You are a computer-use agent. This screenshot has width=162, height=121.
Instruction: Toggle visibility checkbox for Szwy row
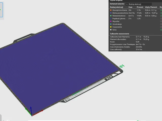161,30
